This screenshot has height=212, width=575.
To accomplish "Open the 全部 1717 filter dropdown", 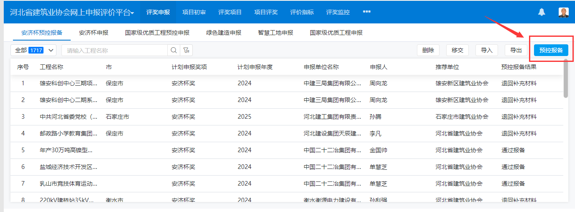I will pos(33,50).
